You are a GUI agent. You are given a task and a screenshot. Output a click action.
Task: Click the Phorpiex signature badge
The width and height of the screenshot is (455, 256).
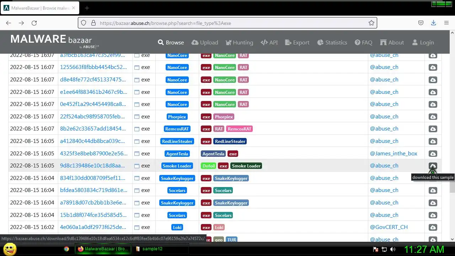click(177, 117)
